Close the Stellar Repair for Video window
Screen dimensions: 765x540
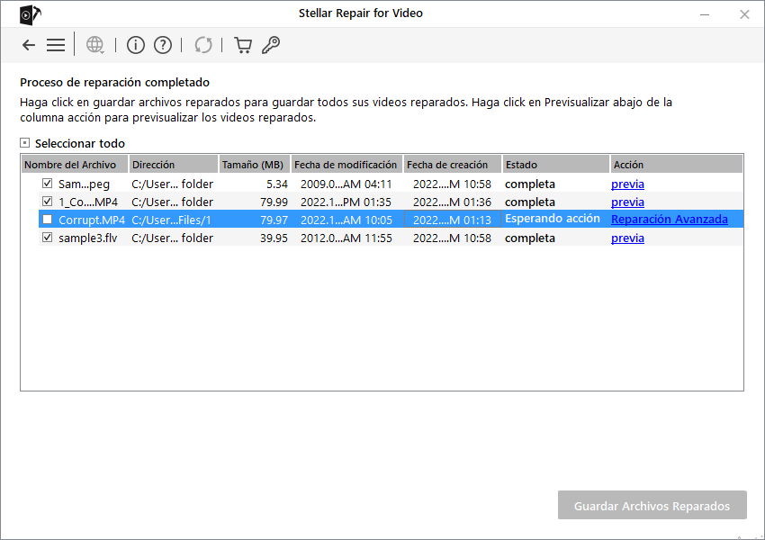[744, 14]
